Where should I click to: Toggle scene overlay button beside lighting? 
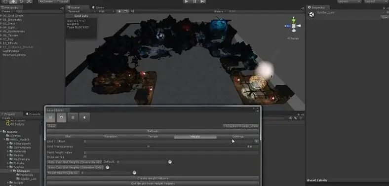click(x=126, y=11)
